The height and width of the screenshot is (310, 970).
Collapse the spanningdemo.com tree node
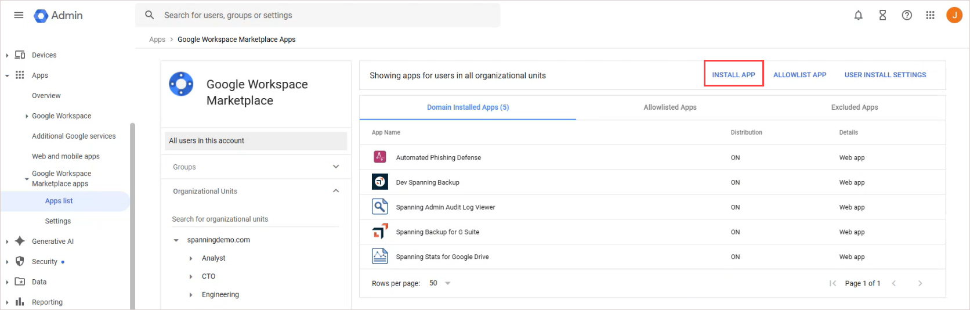coord(176,240)
